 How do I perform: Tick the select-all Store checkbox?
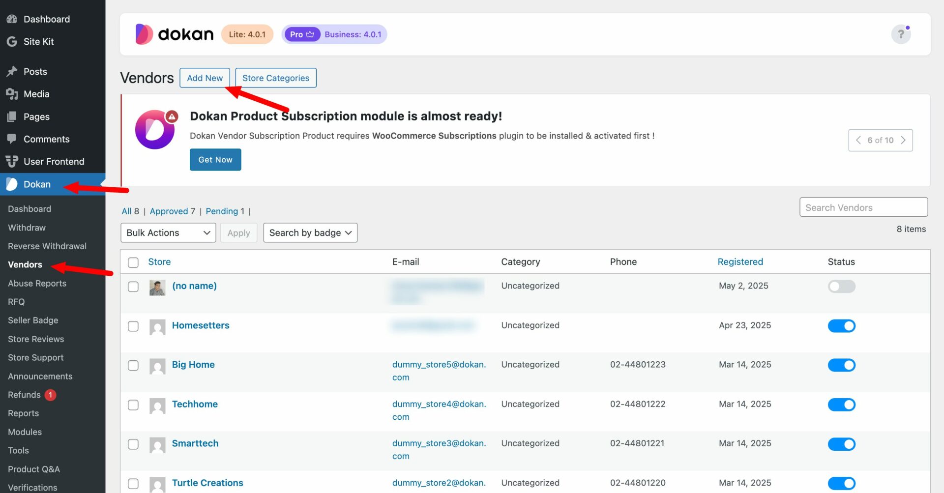(133, 262)
